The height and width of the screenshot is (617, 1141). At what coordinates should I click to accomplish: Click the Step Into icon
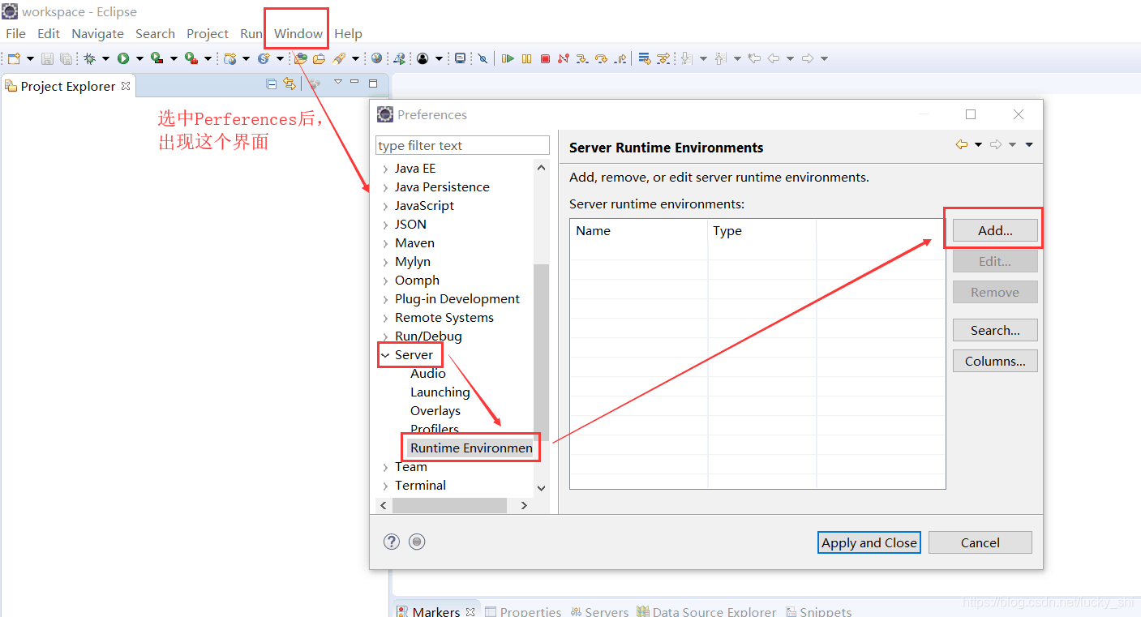tap(581, 58)
